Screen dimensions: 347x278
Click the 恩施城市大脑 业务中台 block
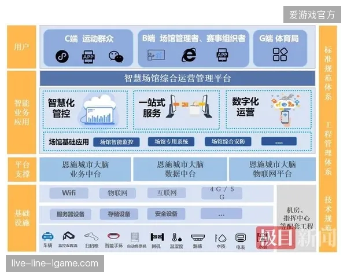coord(85,169)
